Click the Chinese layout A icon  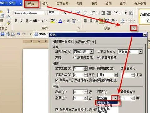[x=116, y=13]
